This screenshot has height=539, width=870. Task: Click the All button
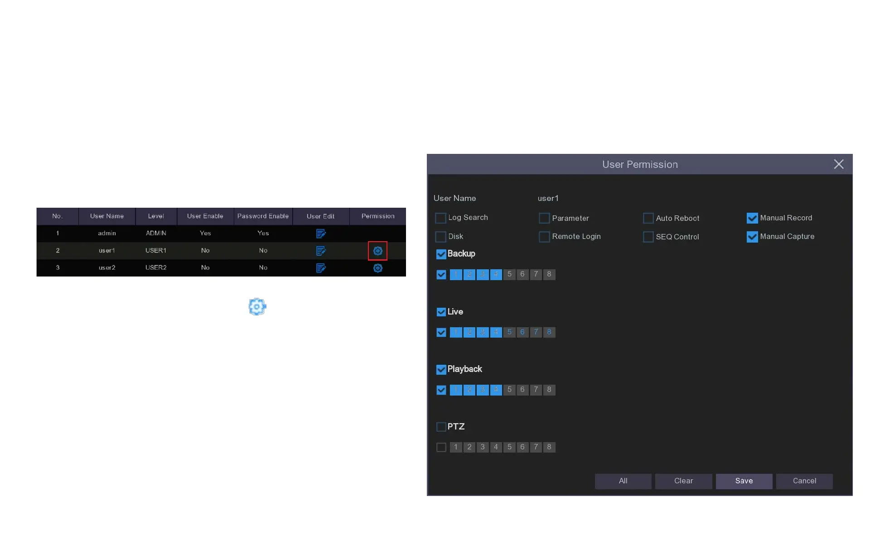click(623, 481)
